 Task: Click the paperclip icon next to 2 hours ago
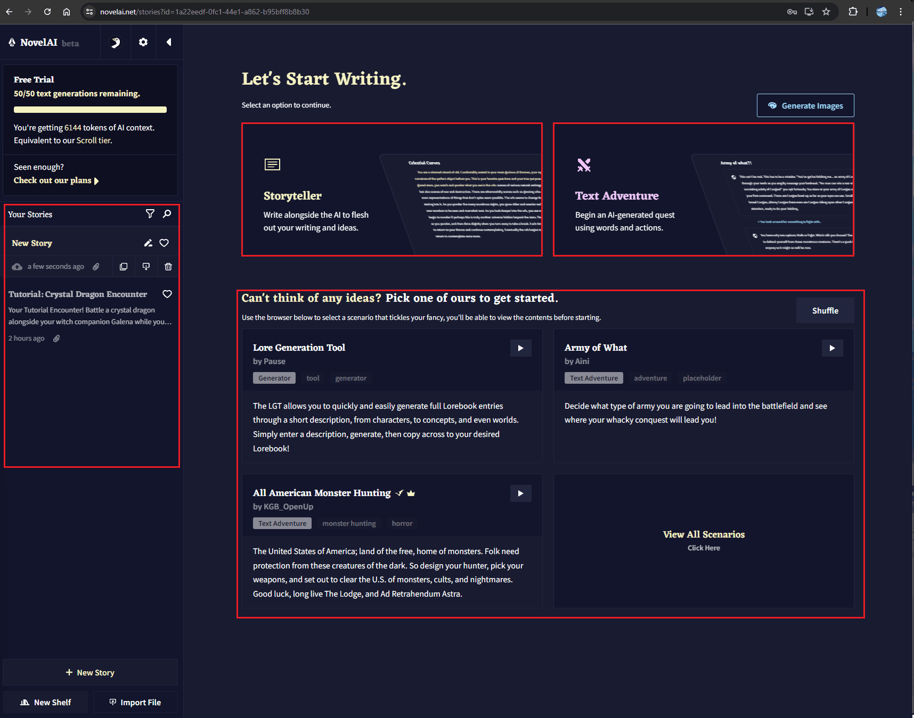pyautogui.click(x=56, y=339)
